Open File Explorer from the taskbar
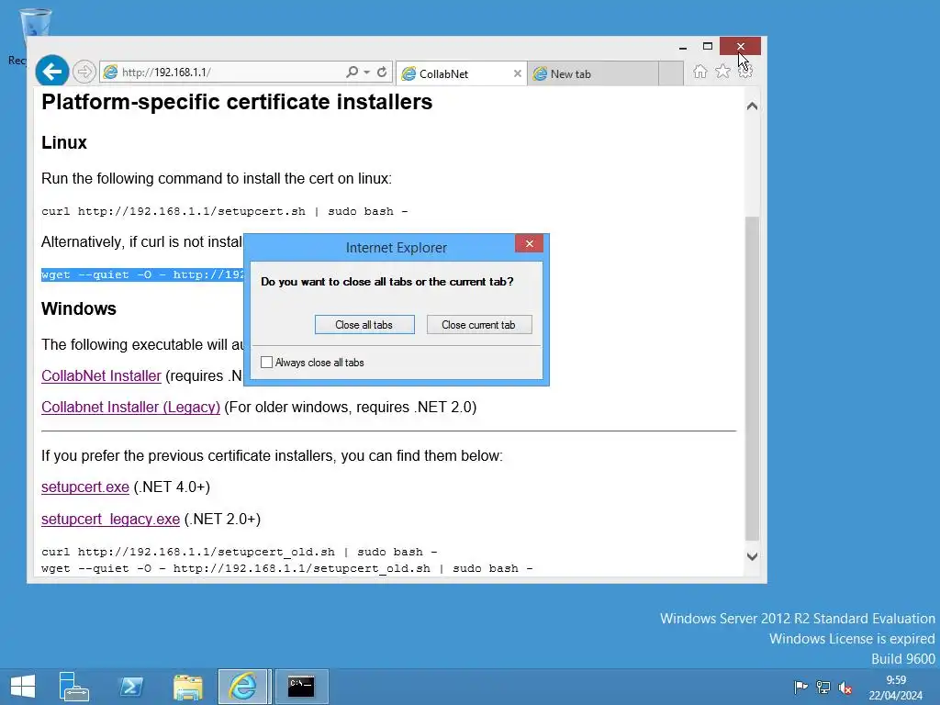Screen dimensions: 940x705 pyautogui.click(x=187, y=687)
